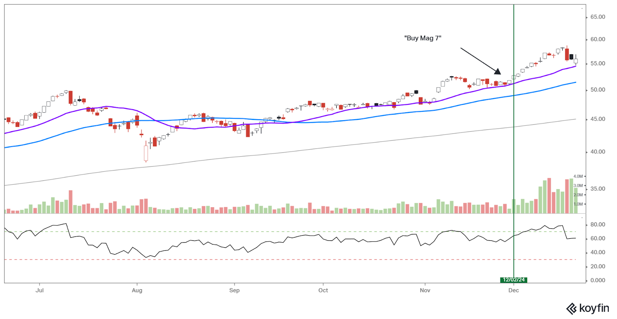Click the 12/02/24 date marker label
The image size is (617, 319).
(x=514, y=280)
